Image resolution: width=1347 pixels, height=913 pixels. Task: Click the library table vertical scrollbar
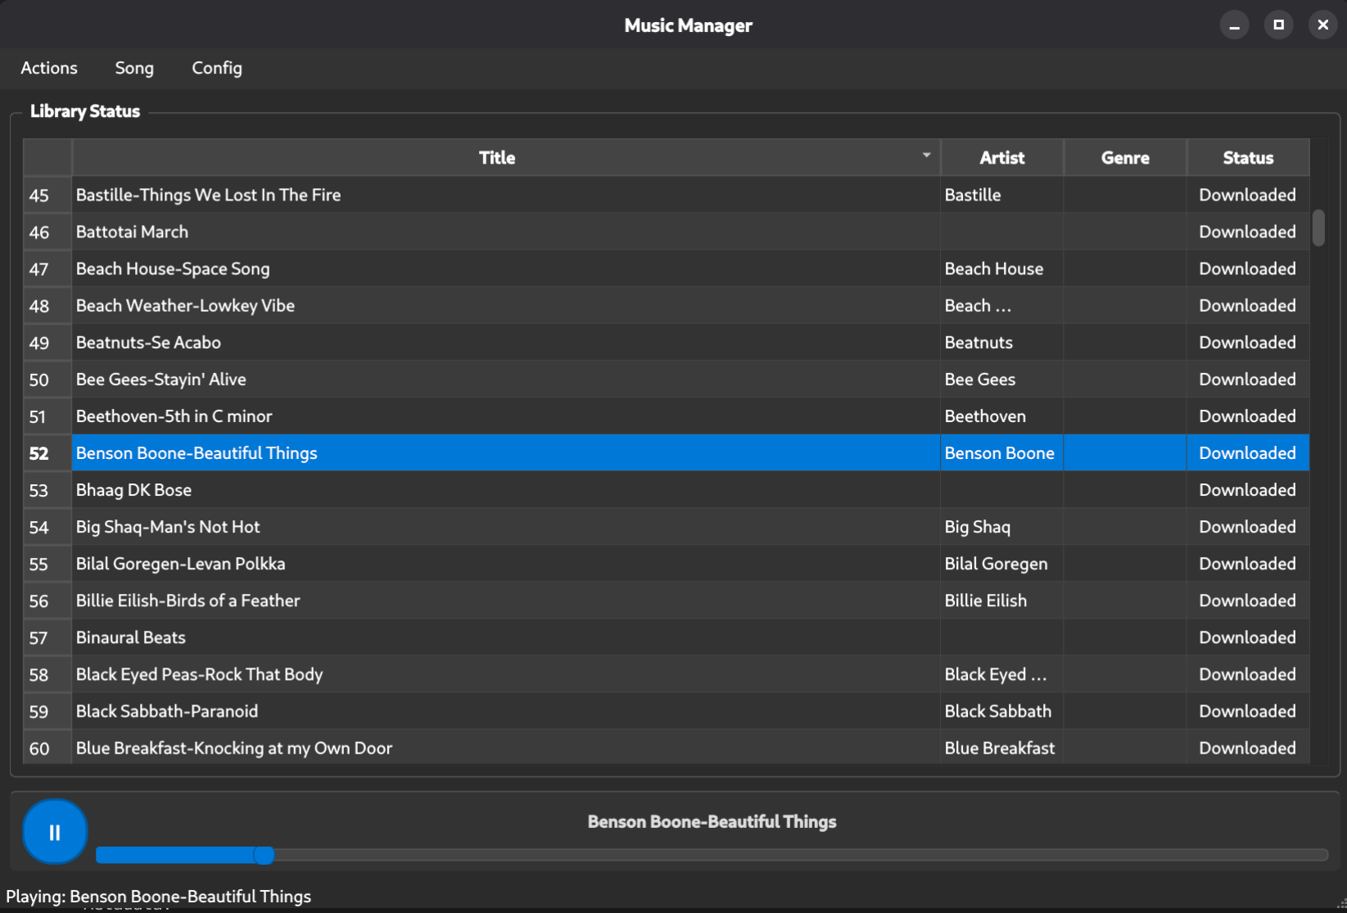tap(1318, 228)
